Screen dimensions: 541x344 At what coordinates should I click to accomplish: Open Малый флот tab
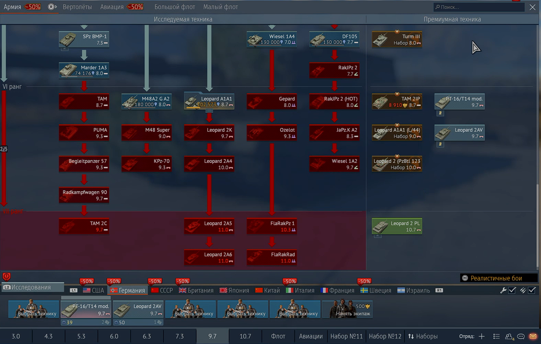pos(220,7)
